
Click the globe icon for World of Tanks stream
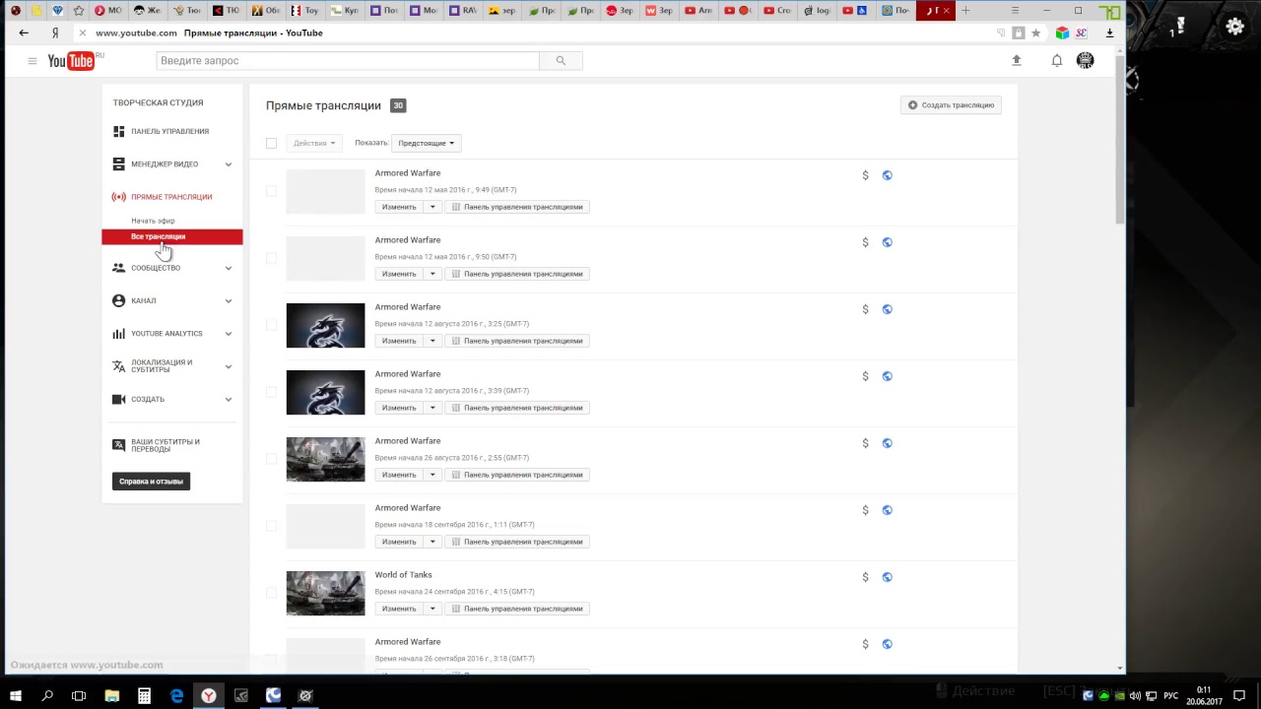pos(887,577)
